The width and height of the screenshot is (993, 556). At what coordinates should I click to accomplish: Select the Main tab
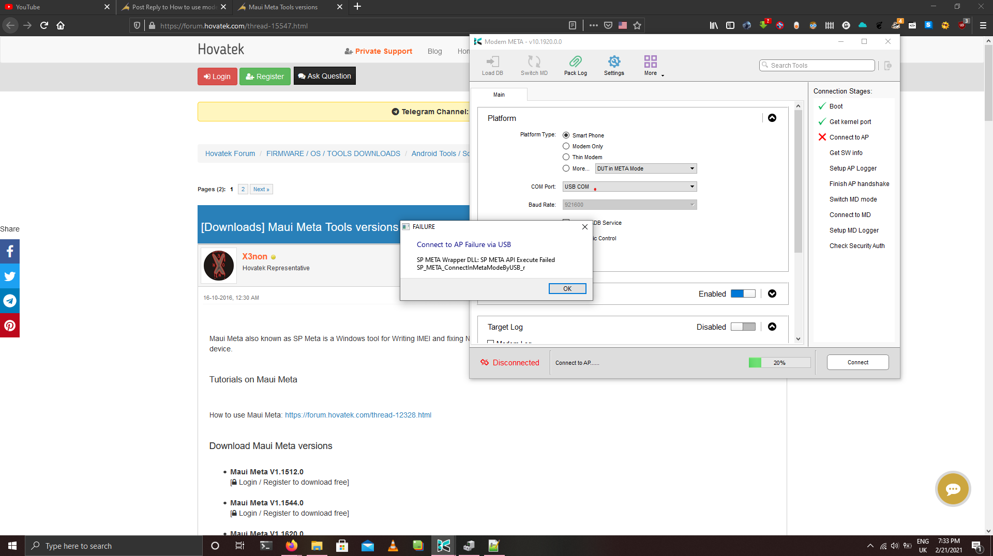click(499, 95)
